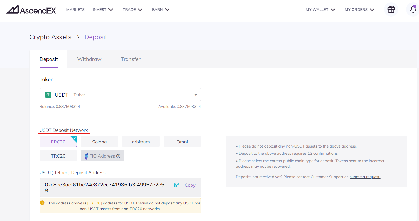
Task: Select the ERC20 deposit network
Action: point(58,142)
